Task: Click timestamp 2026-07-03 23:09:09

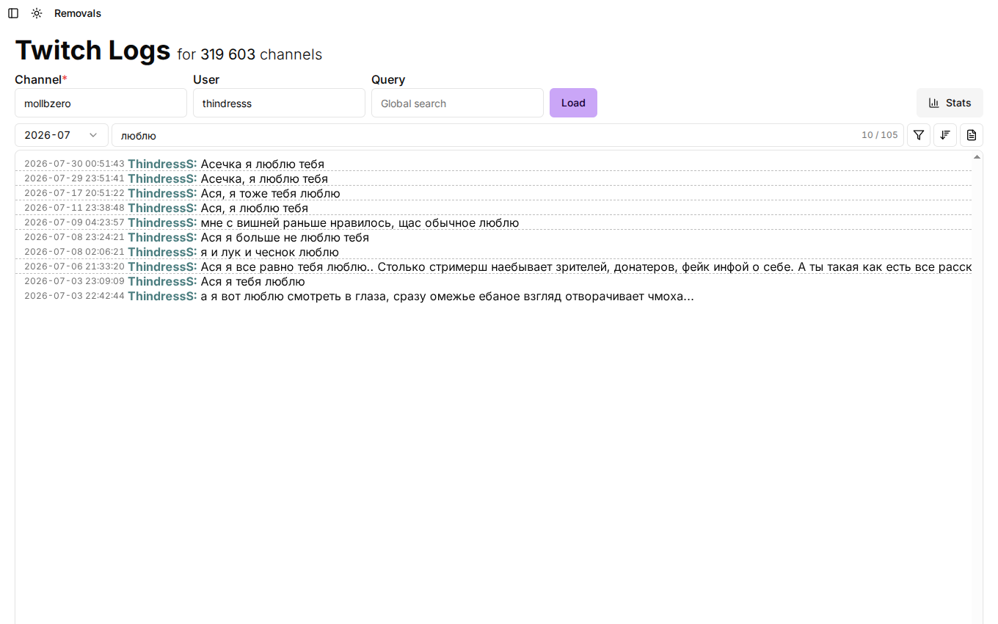Action: (74, 281)
